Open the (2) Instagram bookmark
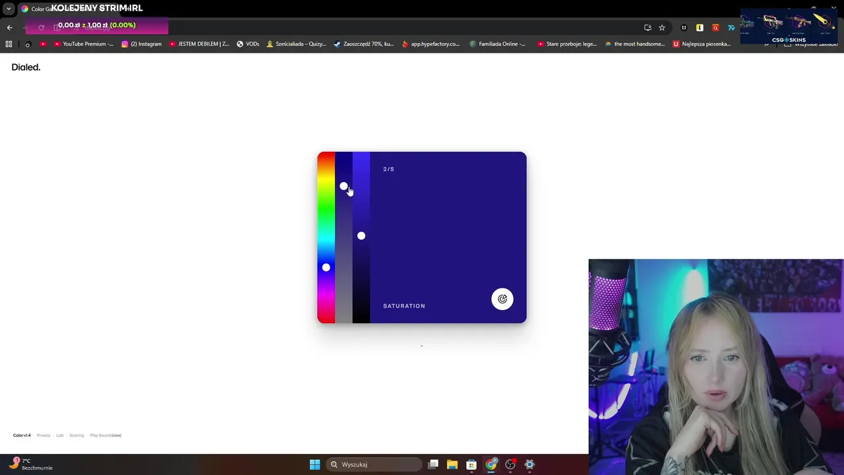The width and height of the screenshot is (844, 475). [x=142, y=44]
